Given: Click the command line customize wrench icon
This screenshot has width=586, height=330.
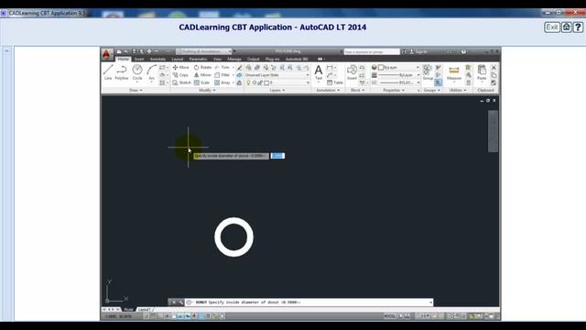Looking at the screenshot, I should pyautogui.click(x=181, y=302).
